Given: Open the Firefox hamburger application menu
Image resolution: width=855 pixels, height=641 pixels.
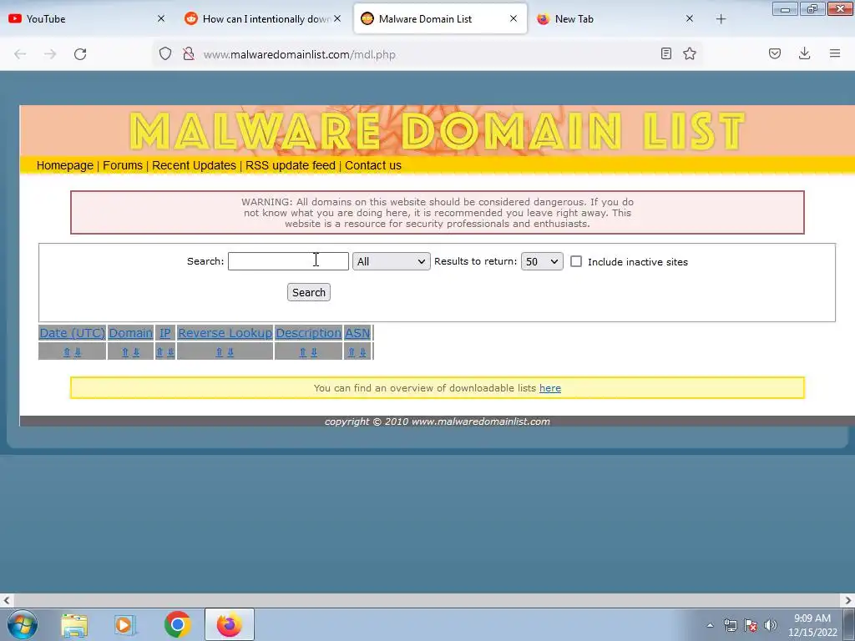Looking at the screenshot, I should tap(835, 53).
